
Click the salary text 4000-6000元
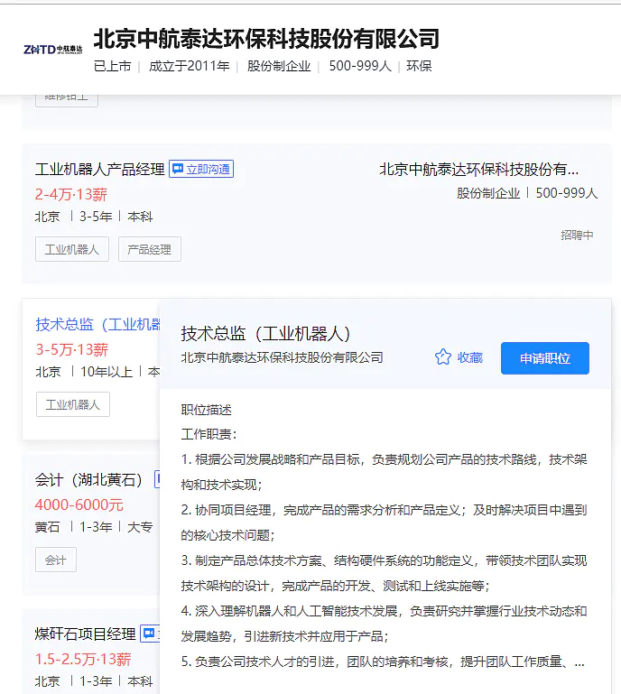(79, 504)
